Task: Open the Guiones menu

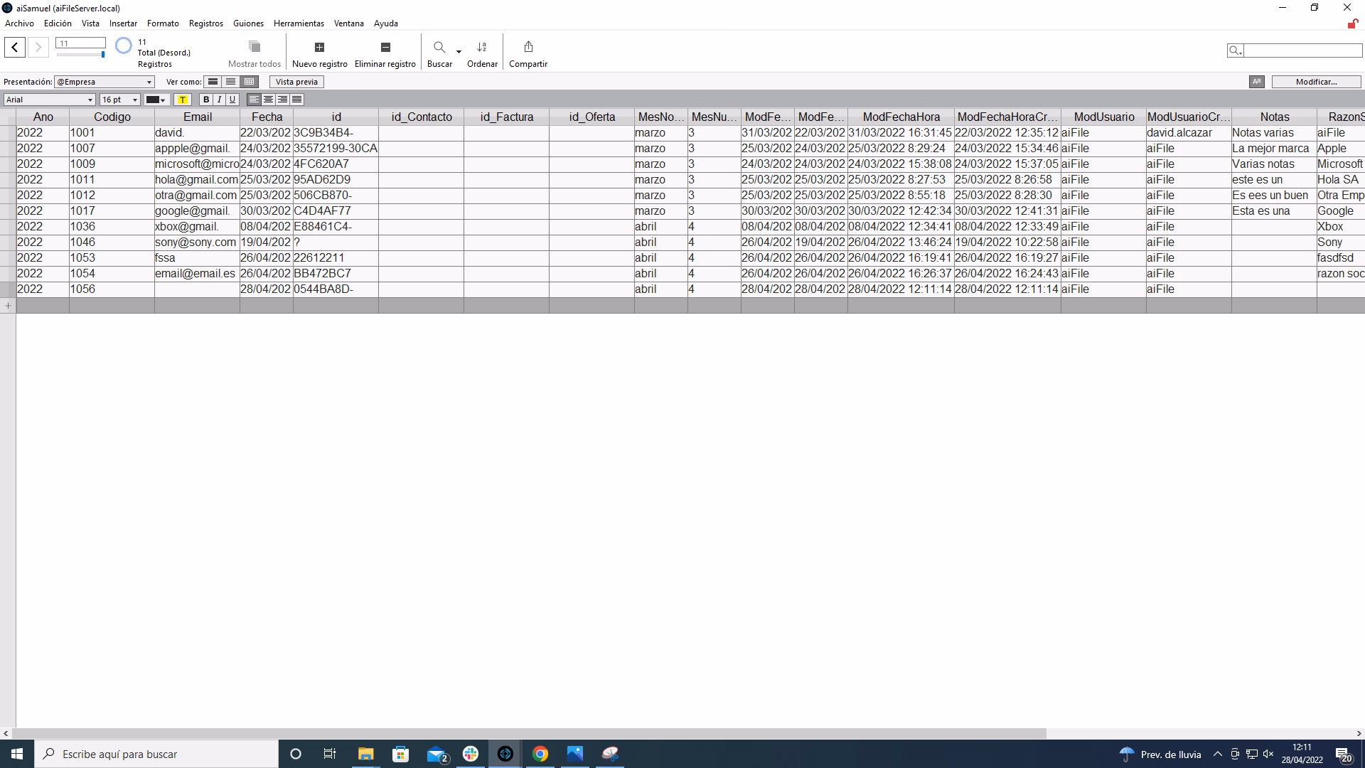Action: click(248, 23)
